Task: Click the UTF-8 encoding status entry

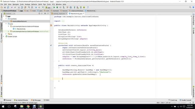Action: [168, 103]
